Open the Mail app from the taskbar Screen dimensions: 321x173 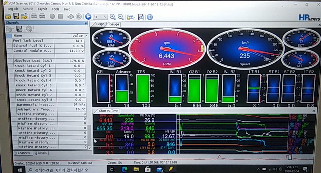click(x=160, y=170)
